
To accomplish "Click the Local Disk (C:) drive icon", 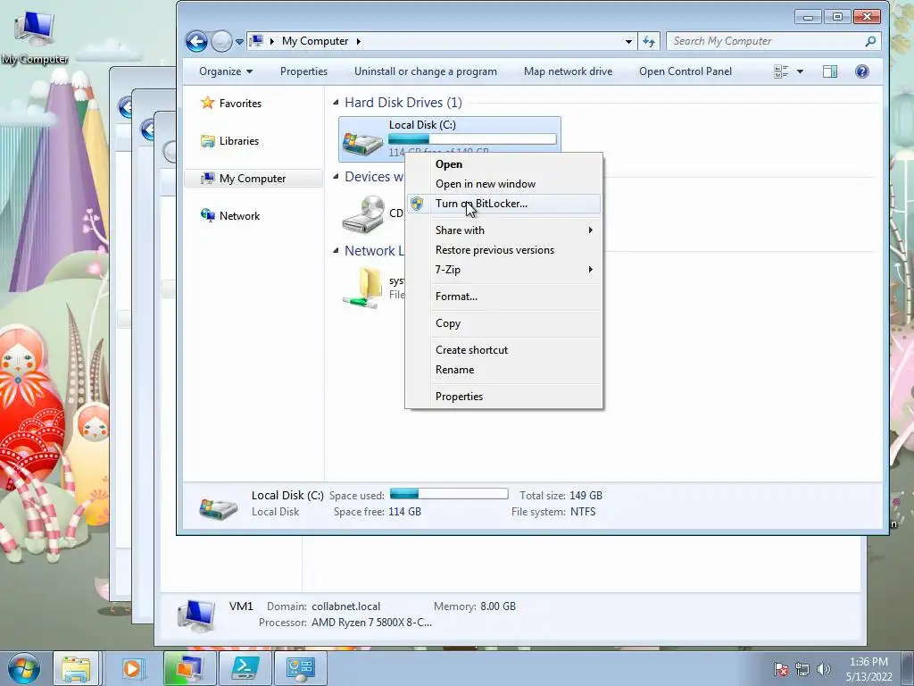I will point(363,143).
